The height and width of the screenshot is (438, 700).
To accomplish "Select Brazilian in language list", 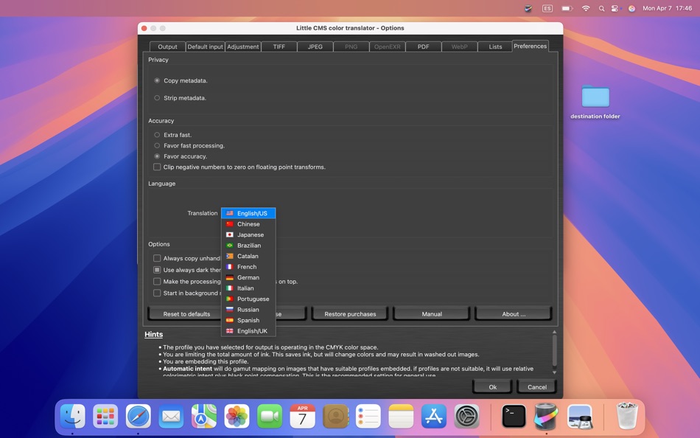I will tap(248, 246).
